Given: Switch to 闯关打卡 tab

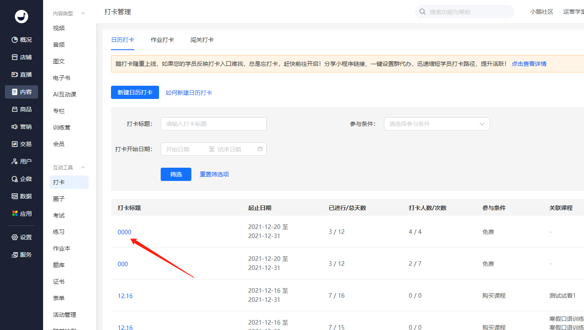Looking at the screenshot, I should 202,40.
